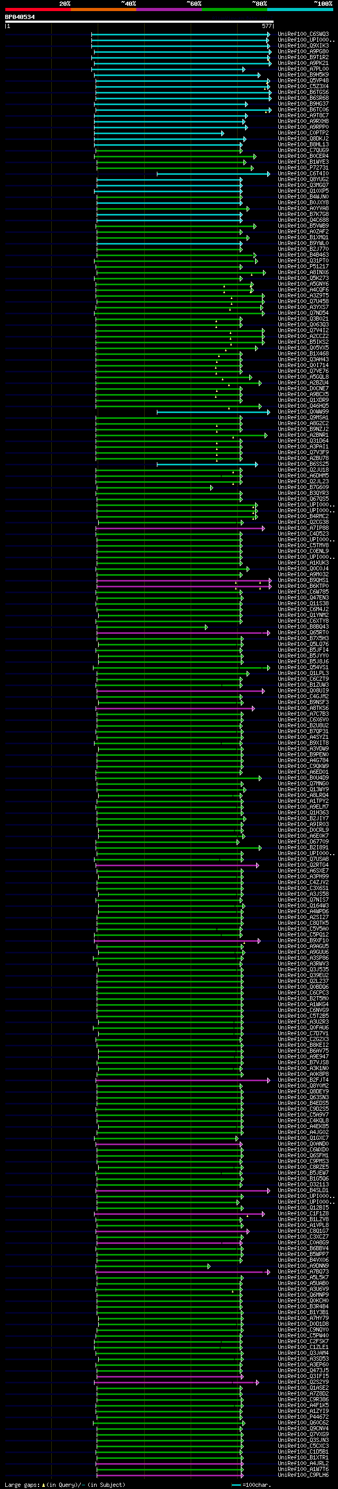This screenshot has height=1489, width=338.
Task: Select the UniRef100_C5Z3X4 subject name
Action: point(303,86)
